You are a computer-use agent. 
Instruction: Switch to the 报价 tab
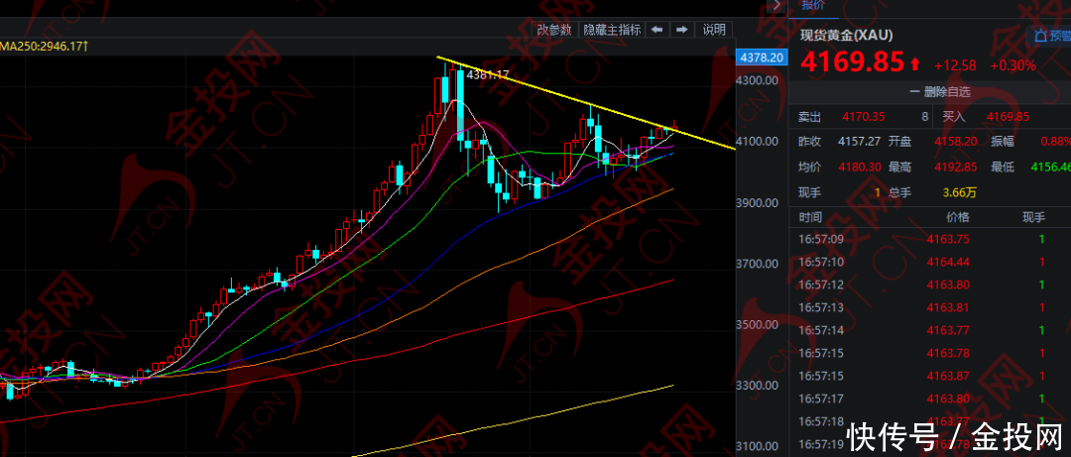(813, 5)
